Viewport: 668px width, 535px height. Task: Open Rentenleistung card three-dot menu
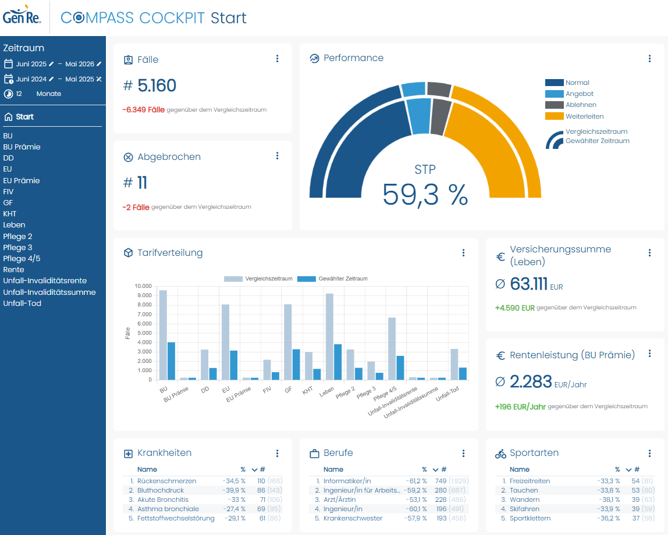click(x=650, y=353)
